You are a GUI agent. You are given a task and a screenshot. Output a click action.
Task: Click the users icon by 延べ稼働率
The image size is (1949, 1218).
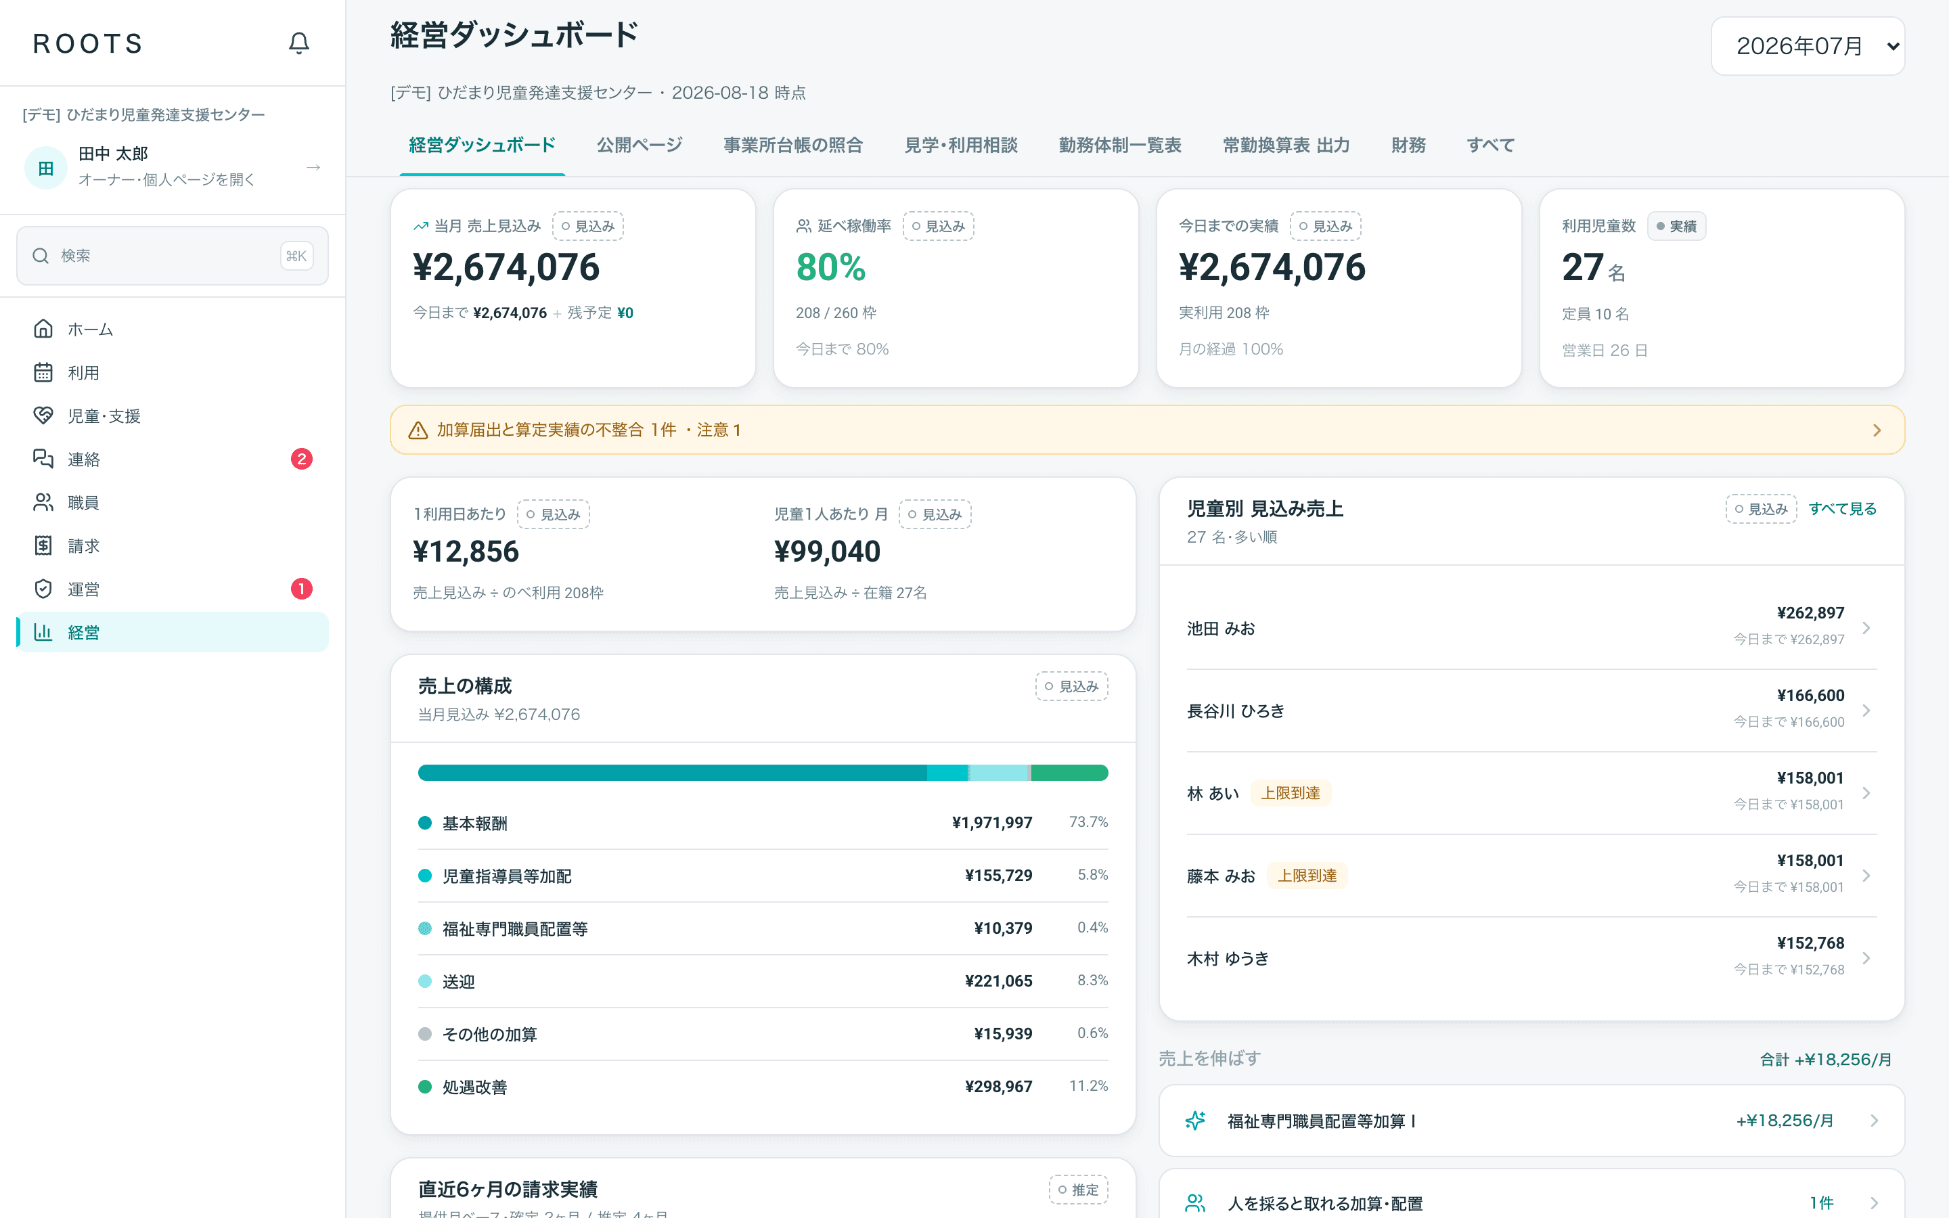point(804,227)
